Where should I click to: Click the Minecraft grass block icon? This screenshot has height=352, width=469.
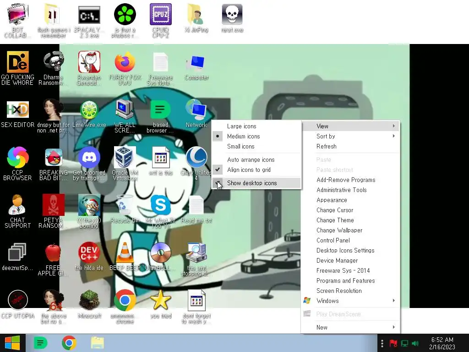(89, 300)
